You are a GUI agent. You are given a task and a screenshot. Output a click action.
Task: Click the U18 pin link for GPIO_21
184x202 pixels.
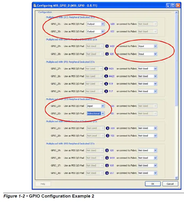coord(112,128)
